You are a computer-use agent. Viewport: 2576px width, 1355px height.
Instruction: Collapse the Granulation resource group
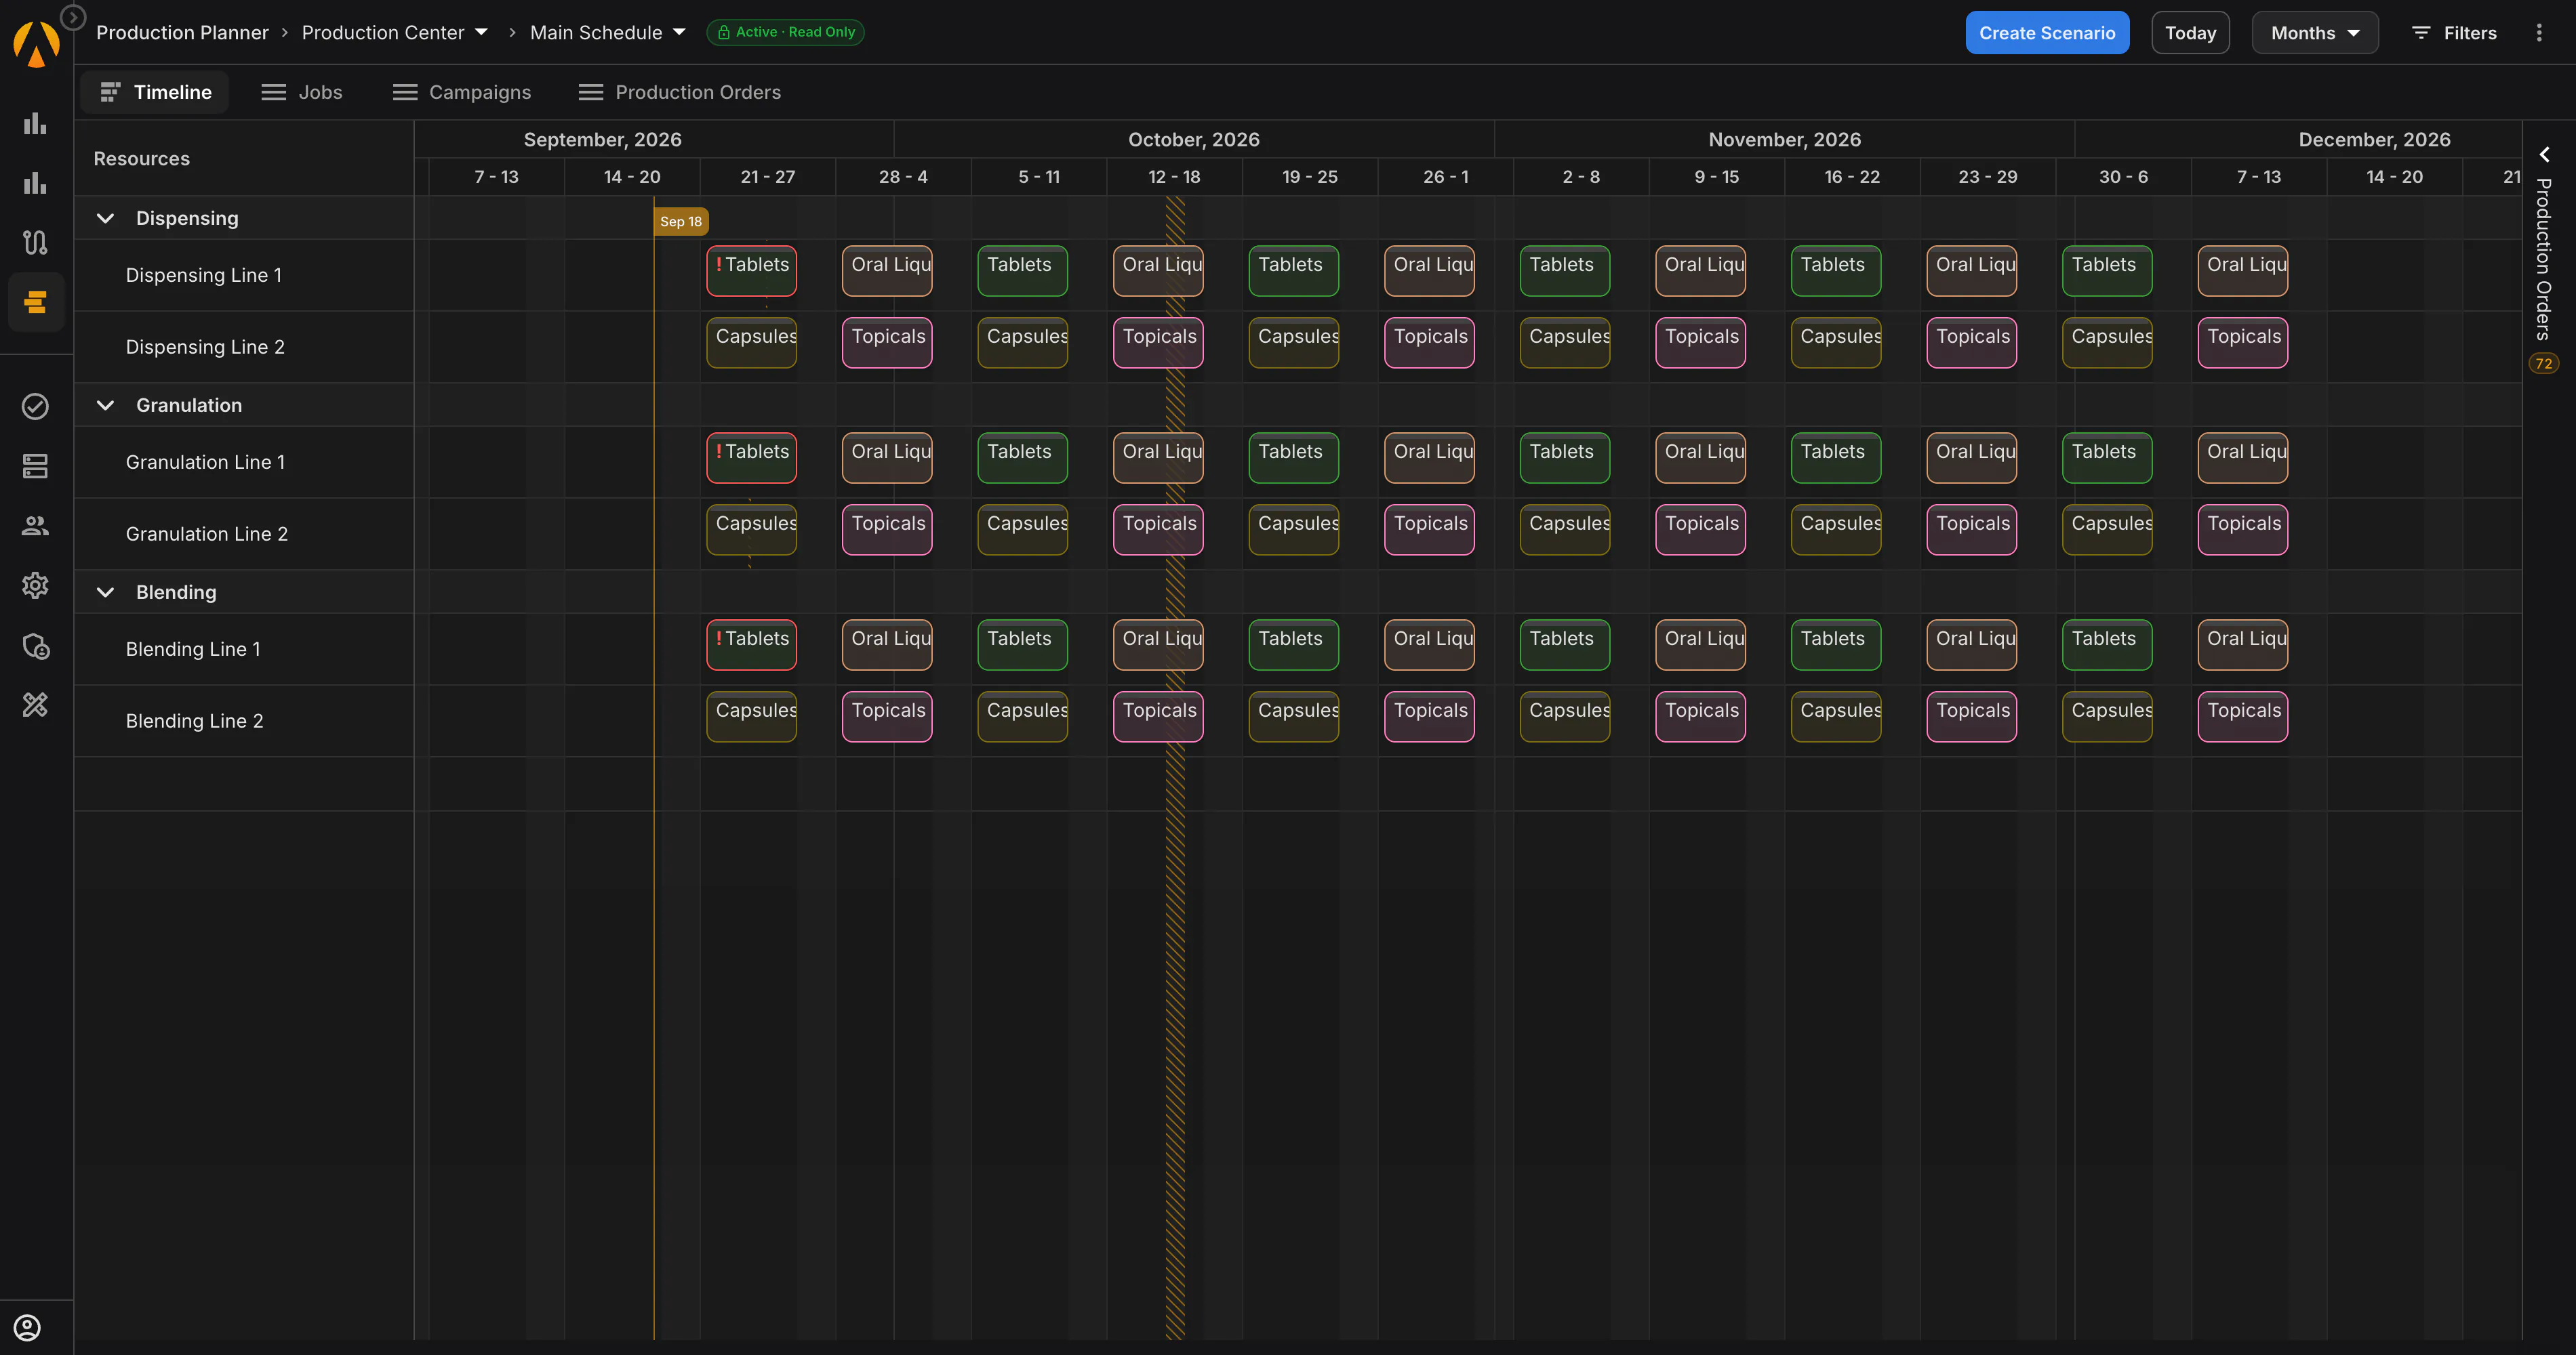pos(105,404)
